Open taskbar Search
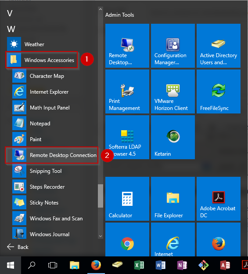This screenshot has height=274, width=248. (32, 265)
